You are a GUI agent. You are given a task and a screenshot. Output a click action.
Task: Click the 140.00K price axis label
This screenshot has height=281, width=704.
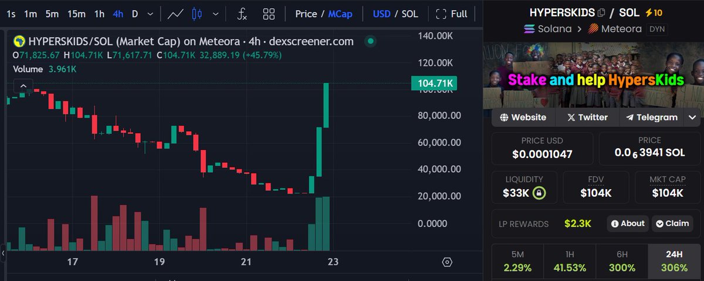[x=436, y=36]
